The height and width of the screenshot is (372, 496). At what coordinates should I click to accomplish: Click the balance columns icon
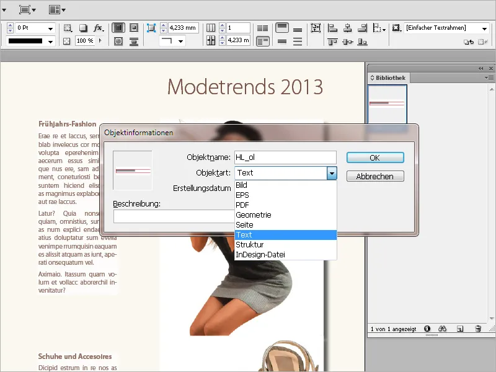tap(262, 29)
